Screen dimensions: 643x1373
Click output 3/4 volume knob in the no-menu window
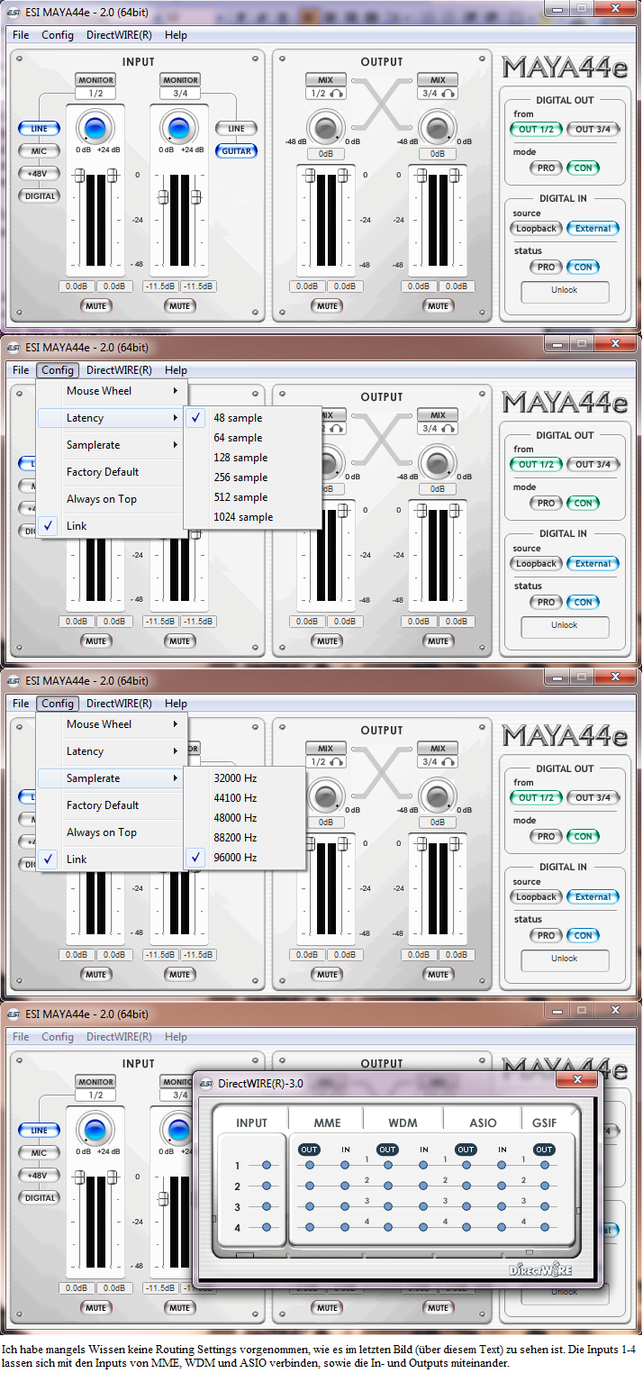(437, 129)
